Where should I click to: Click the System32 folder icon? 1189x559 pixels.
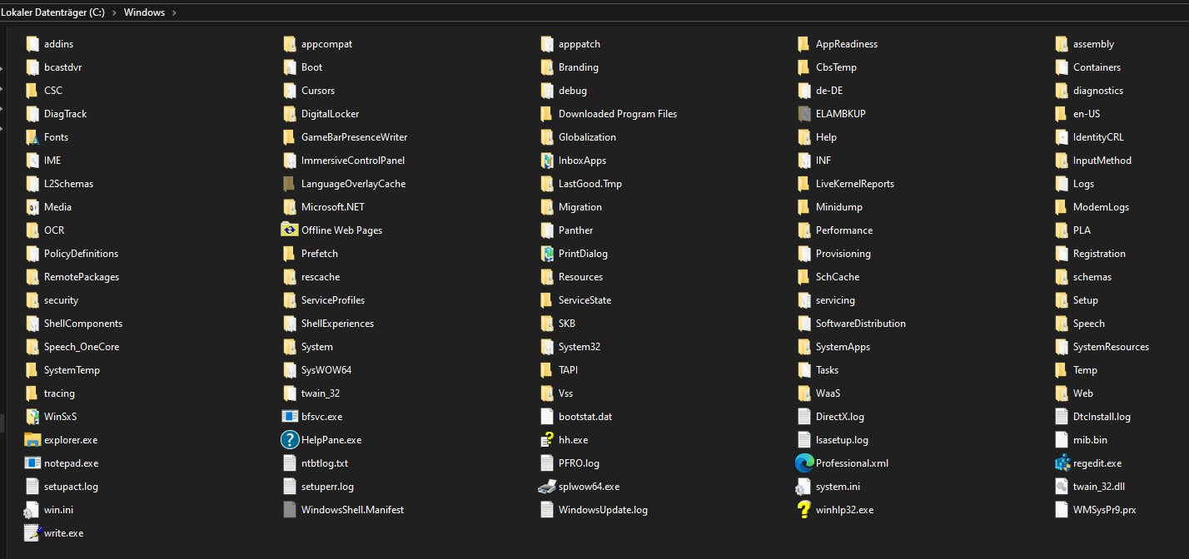546,347
